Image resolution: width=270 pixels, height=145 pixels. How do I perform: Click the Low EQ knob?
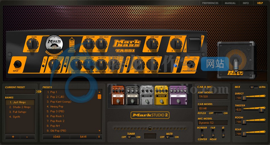[x=76, y=65]
